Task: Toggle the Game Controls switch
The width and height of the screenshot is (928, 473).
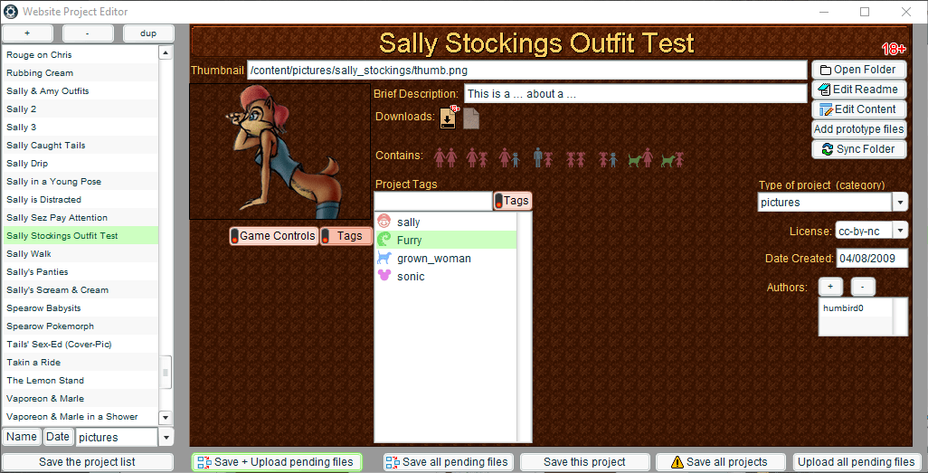Action: (273, 236)
